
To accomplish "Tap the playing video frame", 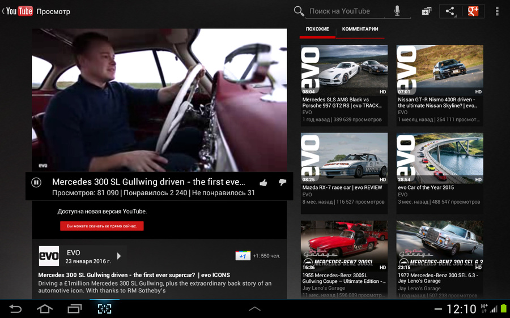I will pyautogui.click(x=159, y=100).
